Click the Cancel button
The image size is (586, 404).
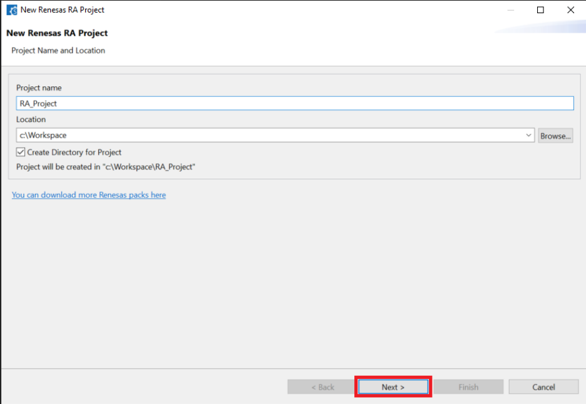pos(543,387)
